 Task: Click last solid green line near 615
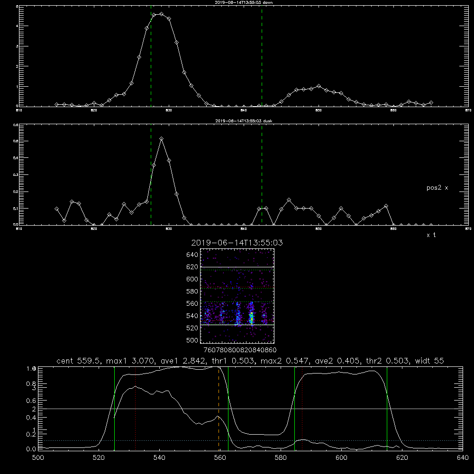click(x=387, y=409)
